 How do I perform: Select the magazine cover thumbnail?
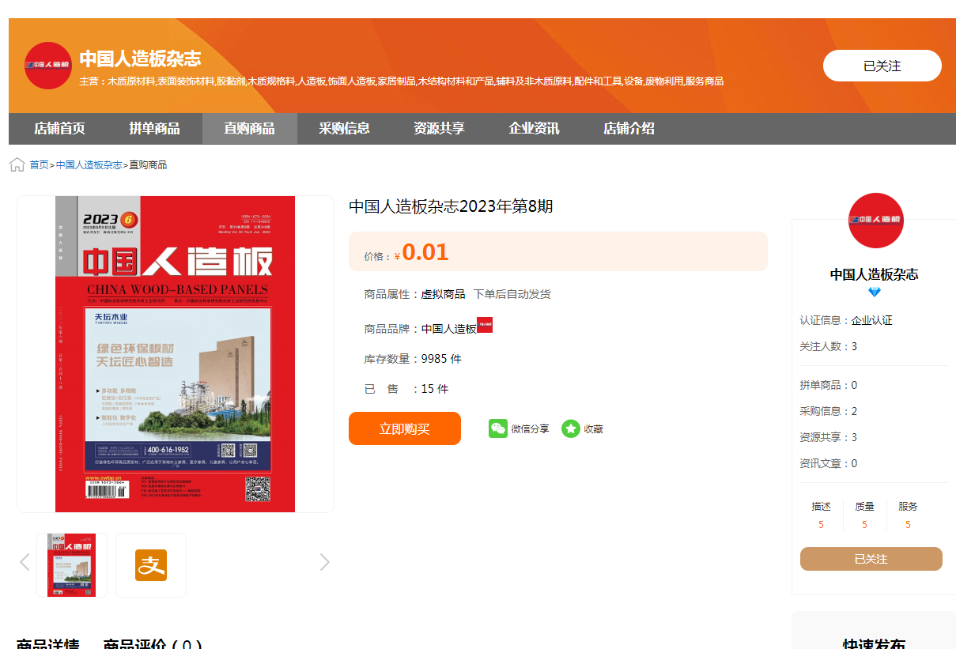[x=72, y=565]
